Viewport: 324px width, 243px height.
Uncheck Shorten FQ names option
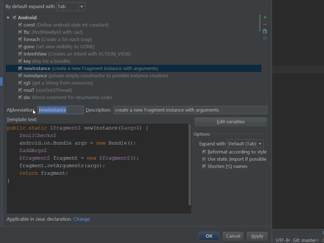[204, 166]
